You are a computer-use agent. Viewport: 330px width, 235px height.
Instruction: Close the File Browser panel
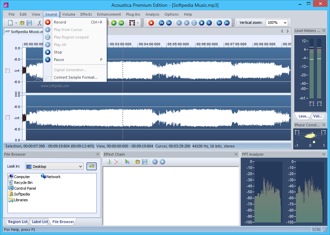[98, 154]
